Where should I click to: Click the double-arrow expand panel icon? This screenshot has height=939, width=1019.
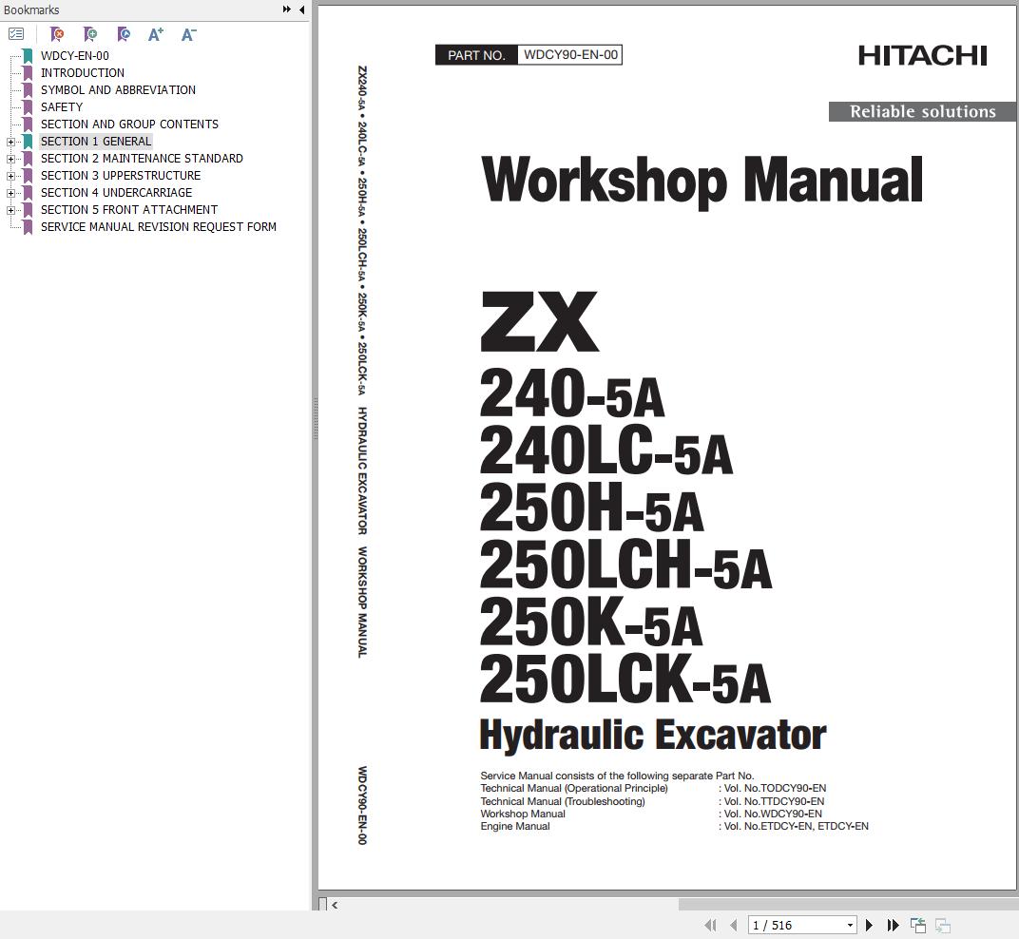[x=287, y=10]
